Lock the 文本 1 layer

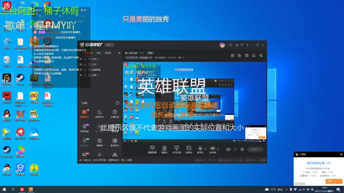pyautogui.click(x=85, y=64)
